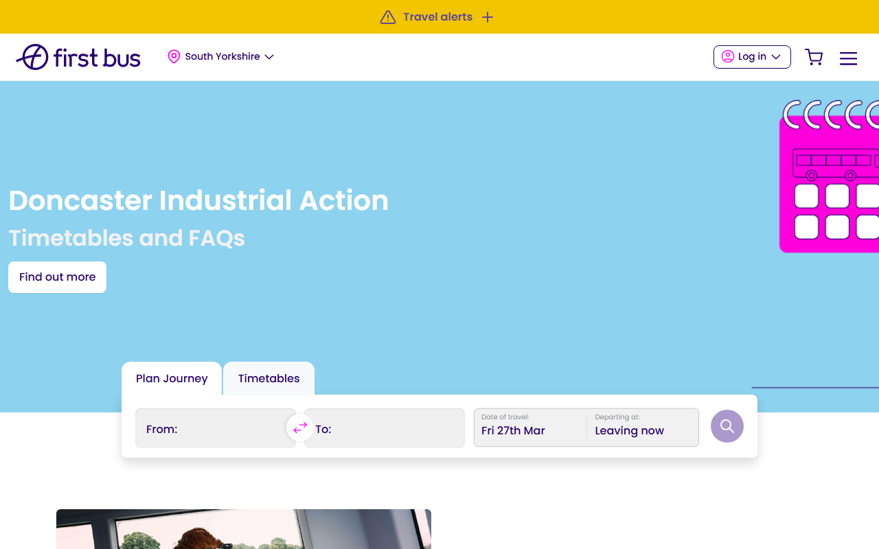Expand Travel alerts with the plus icon
This screenshot has width=879, height=549.
pos(488,17)
